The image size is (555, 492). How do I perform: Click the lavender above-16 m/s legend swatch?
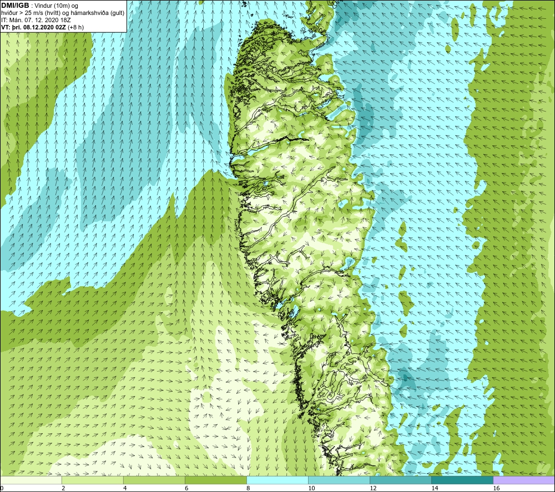524,480
